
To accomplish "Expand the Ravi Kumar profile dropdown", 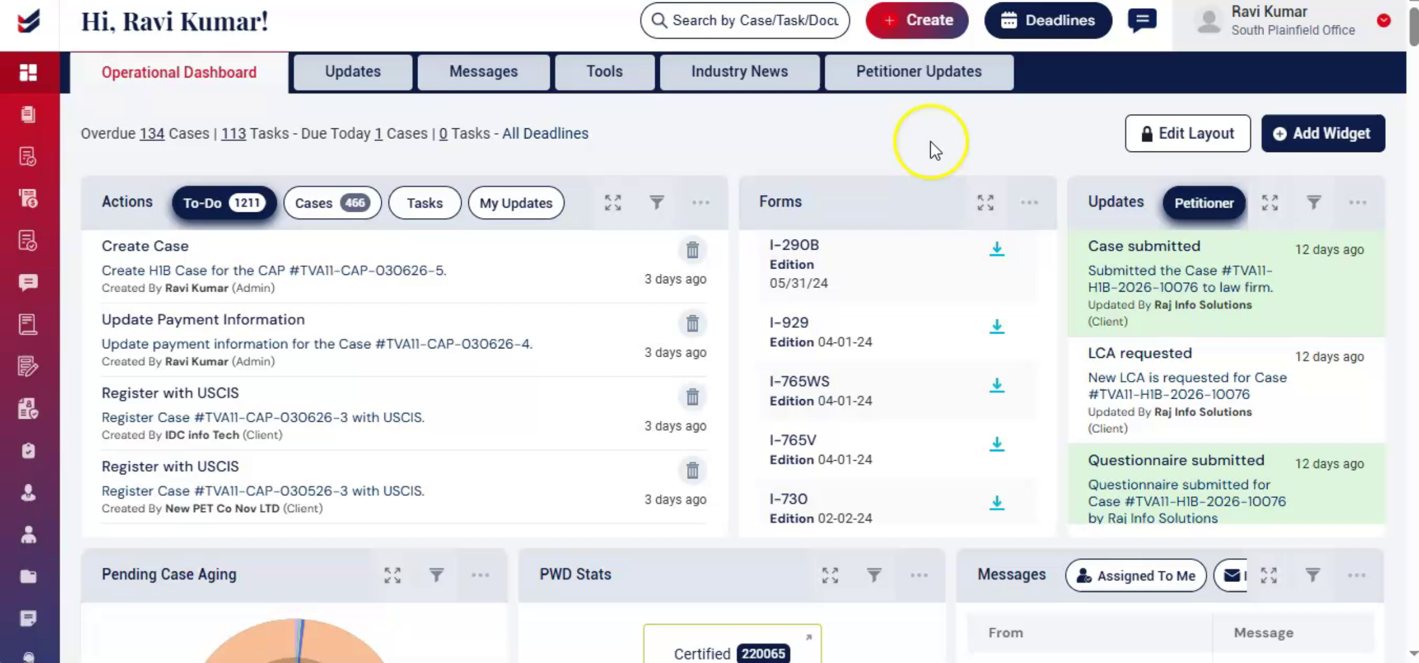I will coord(1384,21).
